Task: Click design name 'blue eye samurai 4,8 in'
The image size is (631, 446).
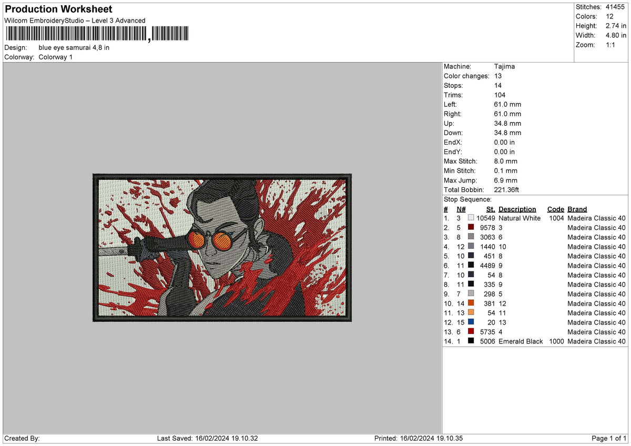Action: (74, 47)
